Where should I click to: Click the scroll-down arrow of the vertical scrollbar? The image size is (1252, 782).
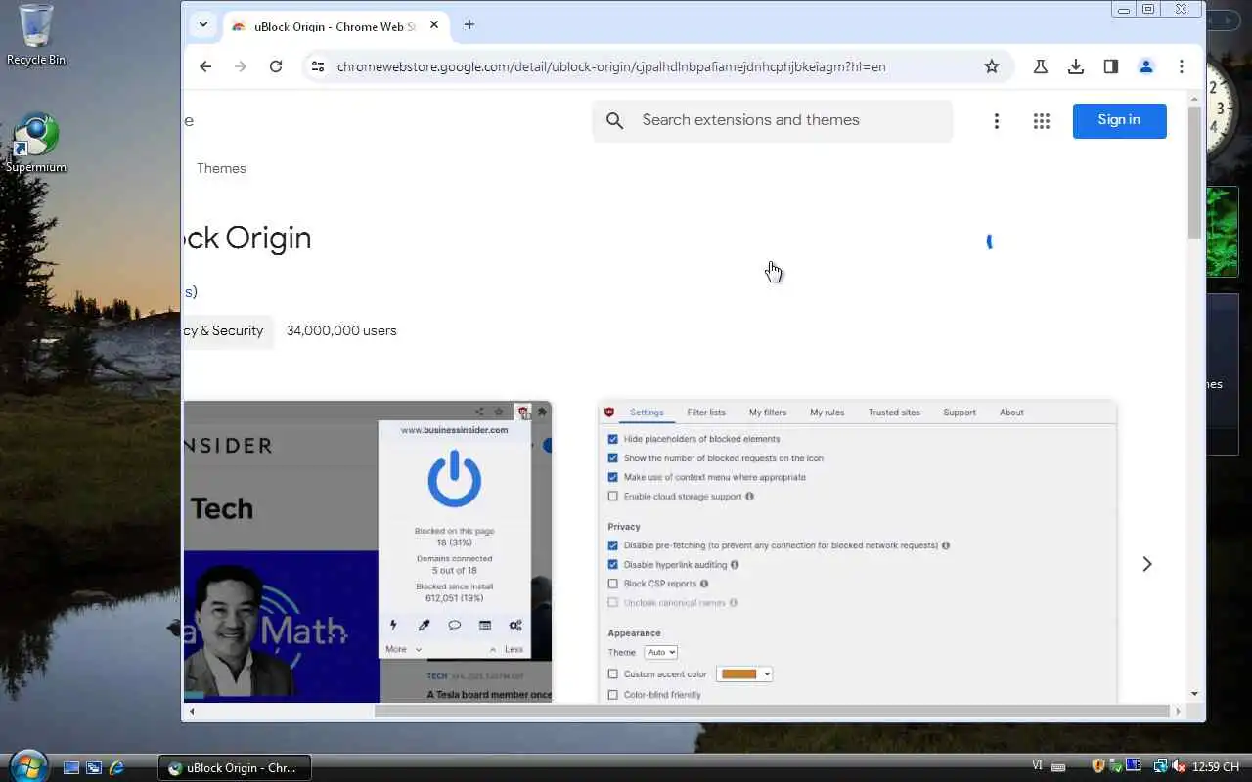pyautogui.click(x=1194, y=693)
